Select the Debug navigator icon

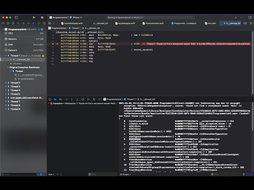pyautogui.click(x=33, y=23)
